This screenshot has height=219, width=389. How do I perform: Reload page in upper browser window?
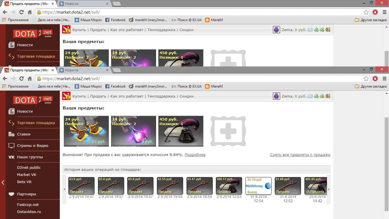pos(21,12)
